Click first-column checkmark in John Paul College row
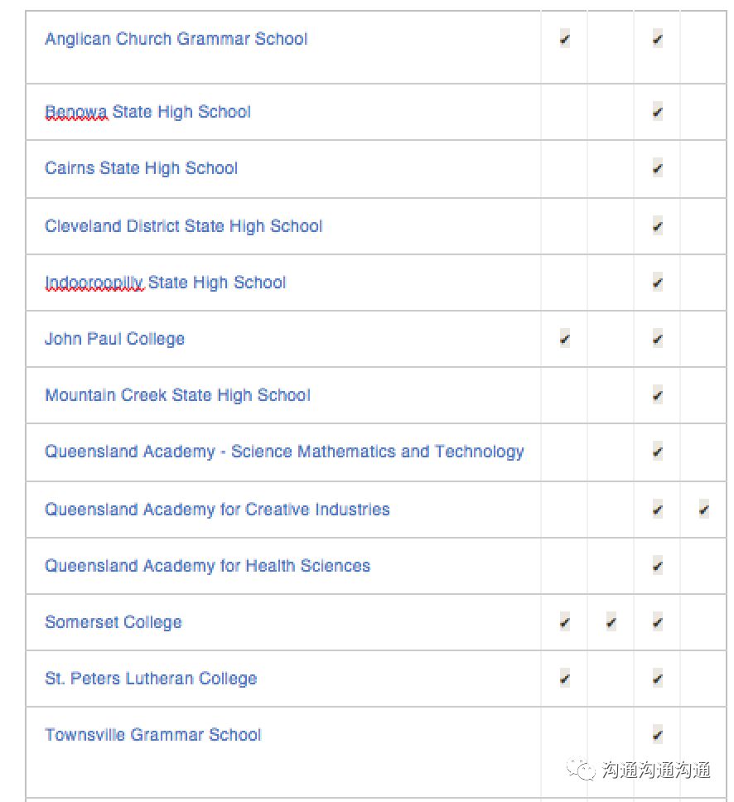 pos(565,339)
